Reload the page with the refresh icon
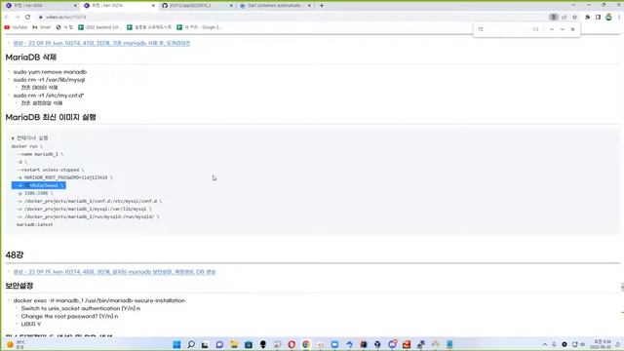This screenshot has width=624, height=351. (x=27, y=18)
